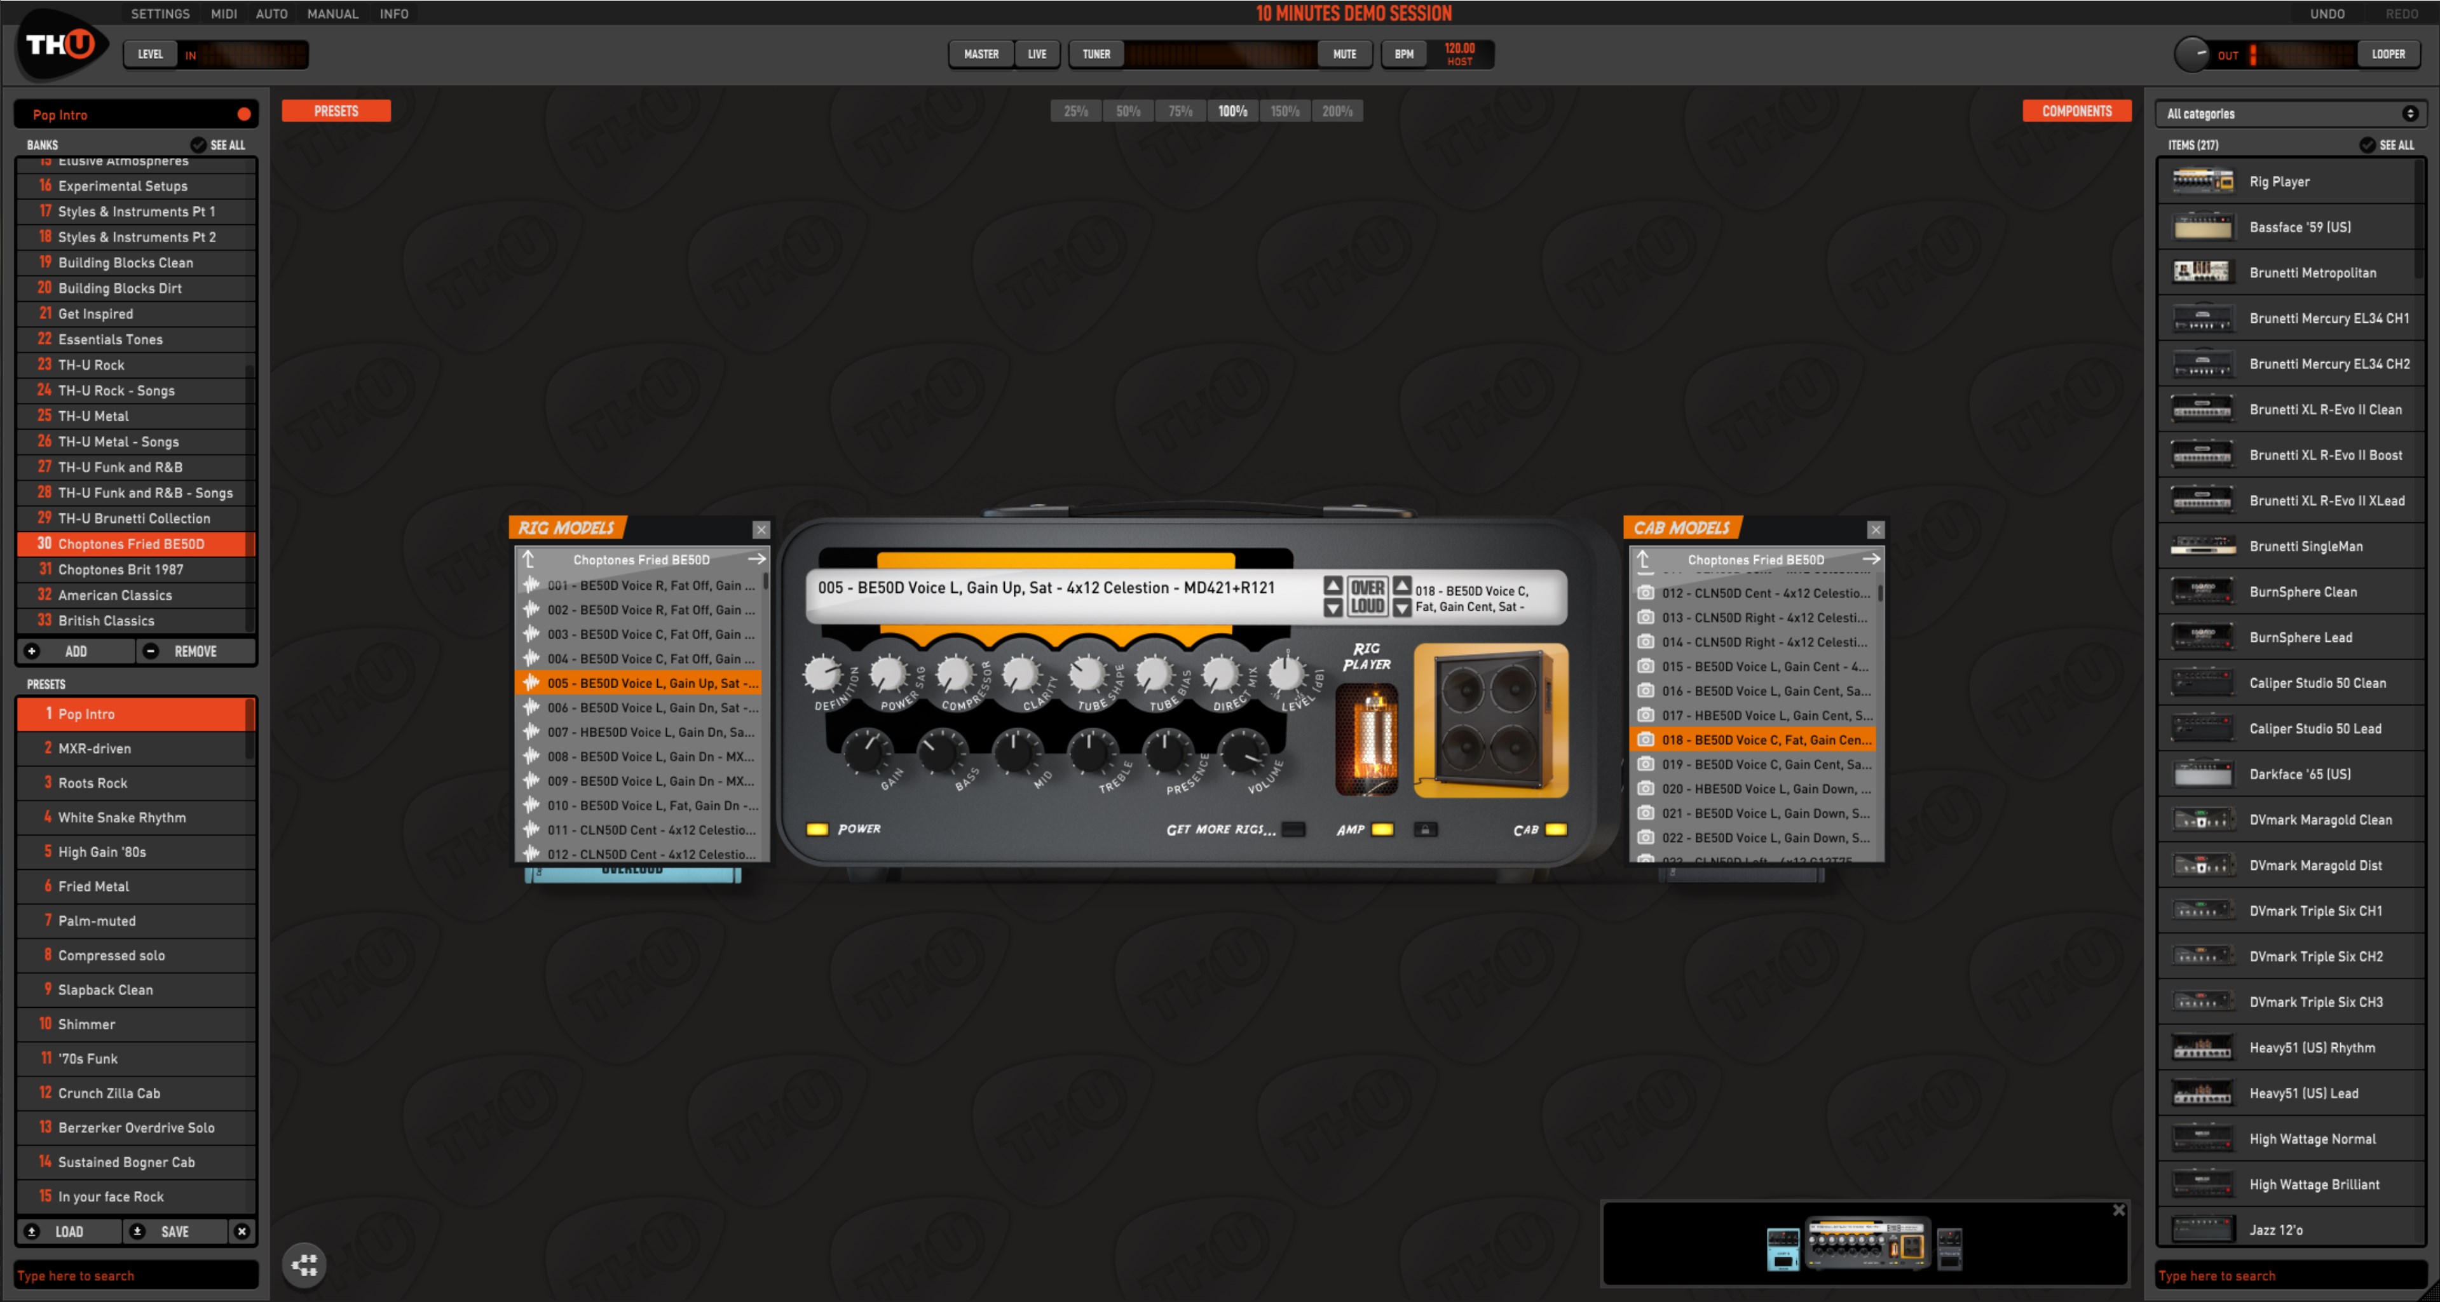Click the THU logo
This screenshot has height=1302, width=2440.
point(60,44)
